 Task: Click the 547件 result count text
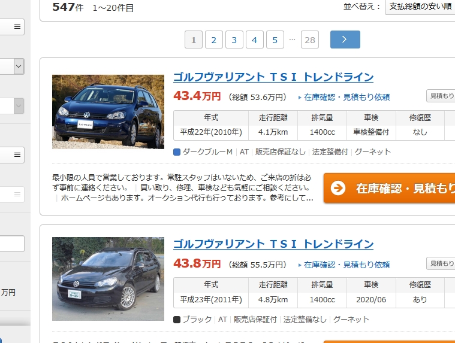click(68, 7)
